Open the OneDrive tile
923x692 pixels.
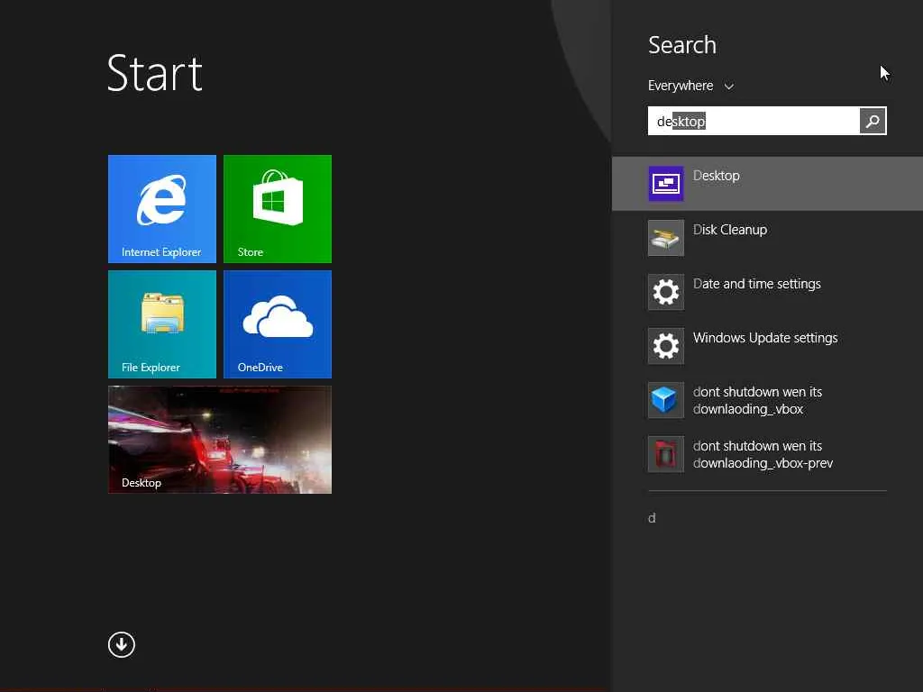278,324
